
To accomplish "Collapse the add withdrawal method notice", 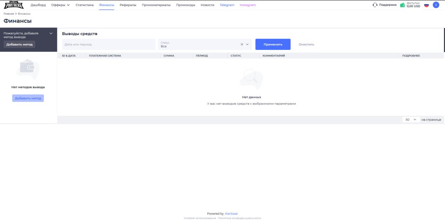I will [51, 33].
